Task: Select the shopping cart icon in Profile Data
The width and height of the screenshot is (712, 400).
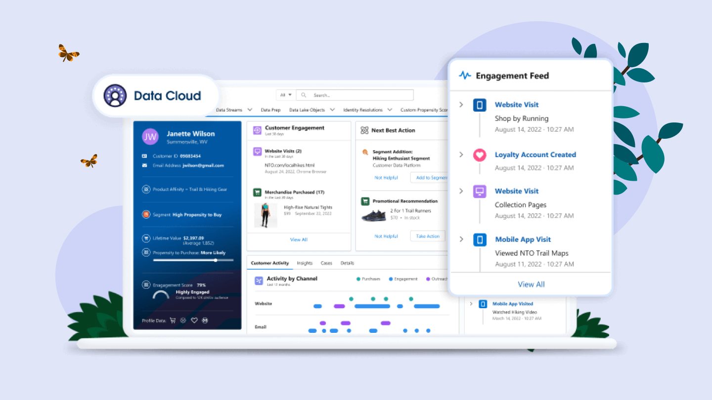Action: pyautogui.click(x=172, y=320)
